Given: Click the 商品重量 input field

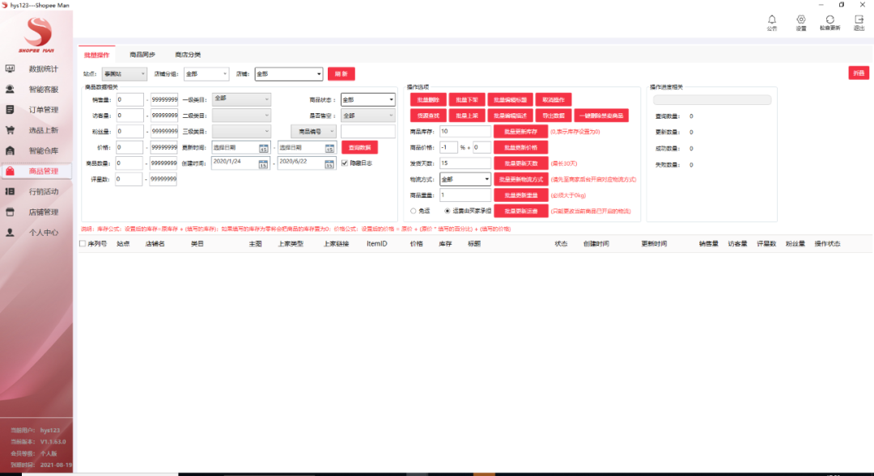Looking at the screenshot, I should 465,195.
